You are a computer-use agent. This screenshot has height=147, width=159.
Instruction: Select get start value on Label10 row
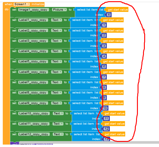(114, 113)
